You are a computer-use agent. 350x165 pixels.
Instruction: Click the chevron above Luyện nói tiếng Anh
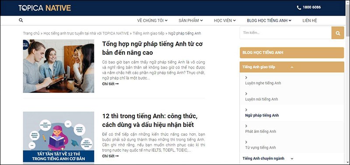coord(246,94)
